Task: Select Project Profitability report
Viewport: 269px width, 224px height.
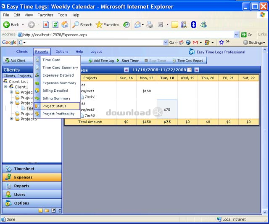Action: (x=57, y=114)
